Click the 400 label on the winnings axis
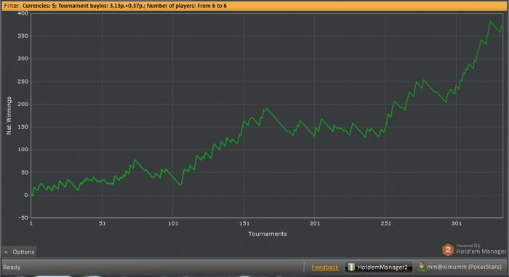Image resolution: width=509 pixels, height=277 pixels. (23, 13)
